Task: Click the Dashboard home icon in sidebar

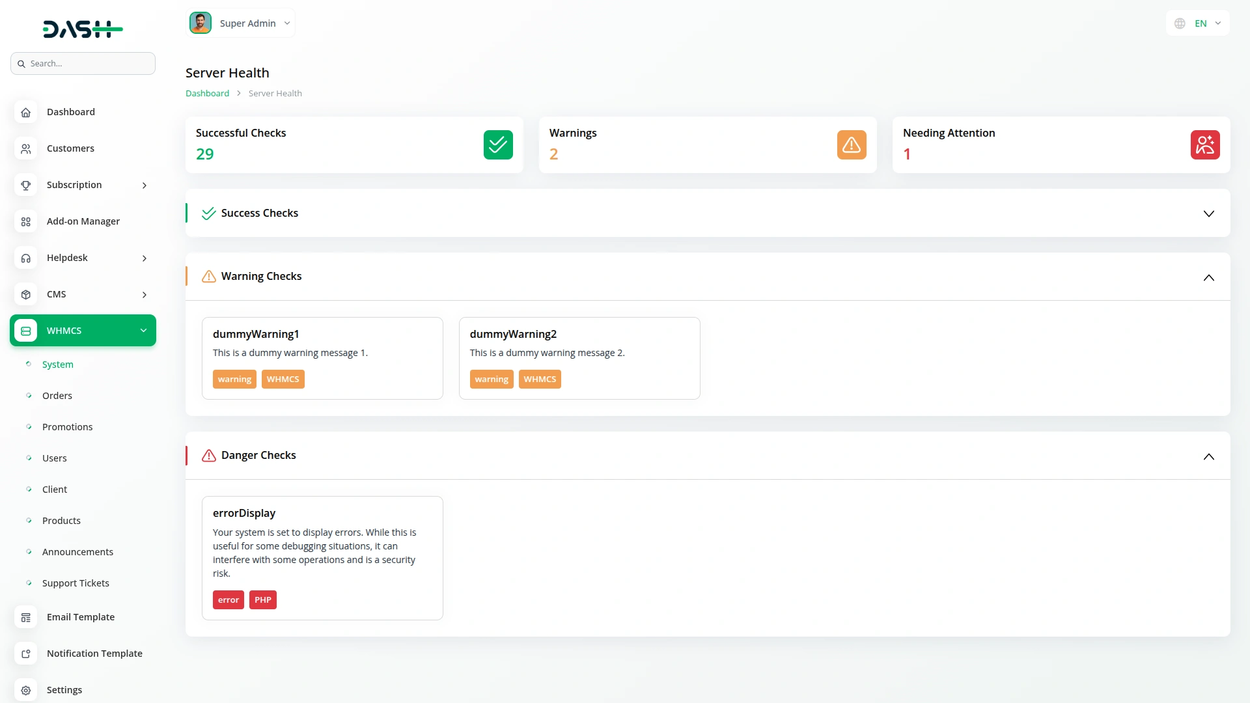Action: pyautogui.click(x=25, y=112)
